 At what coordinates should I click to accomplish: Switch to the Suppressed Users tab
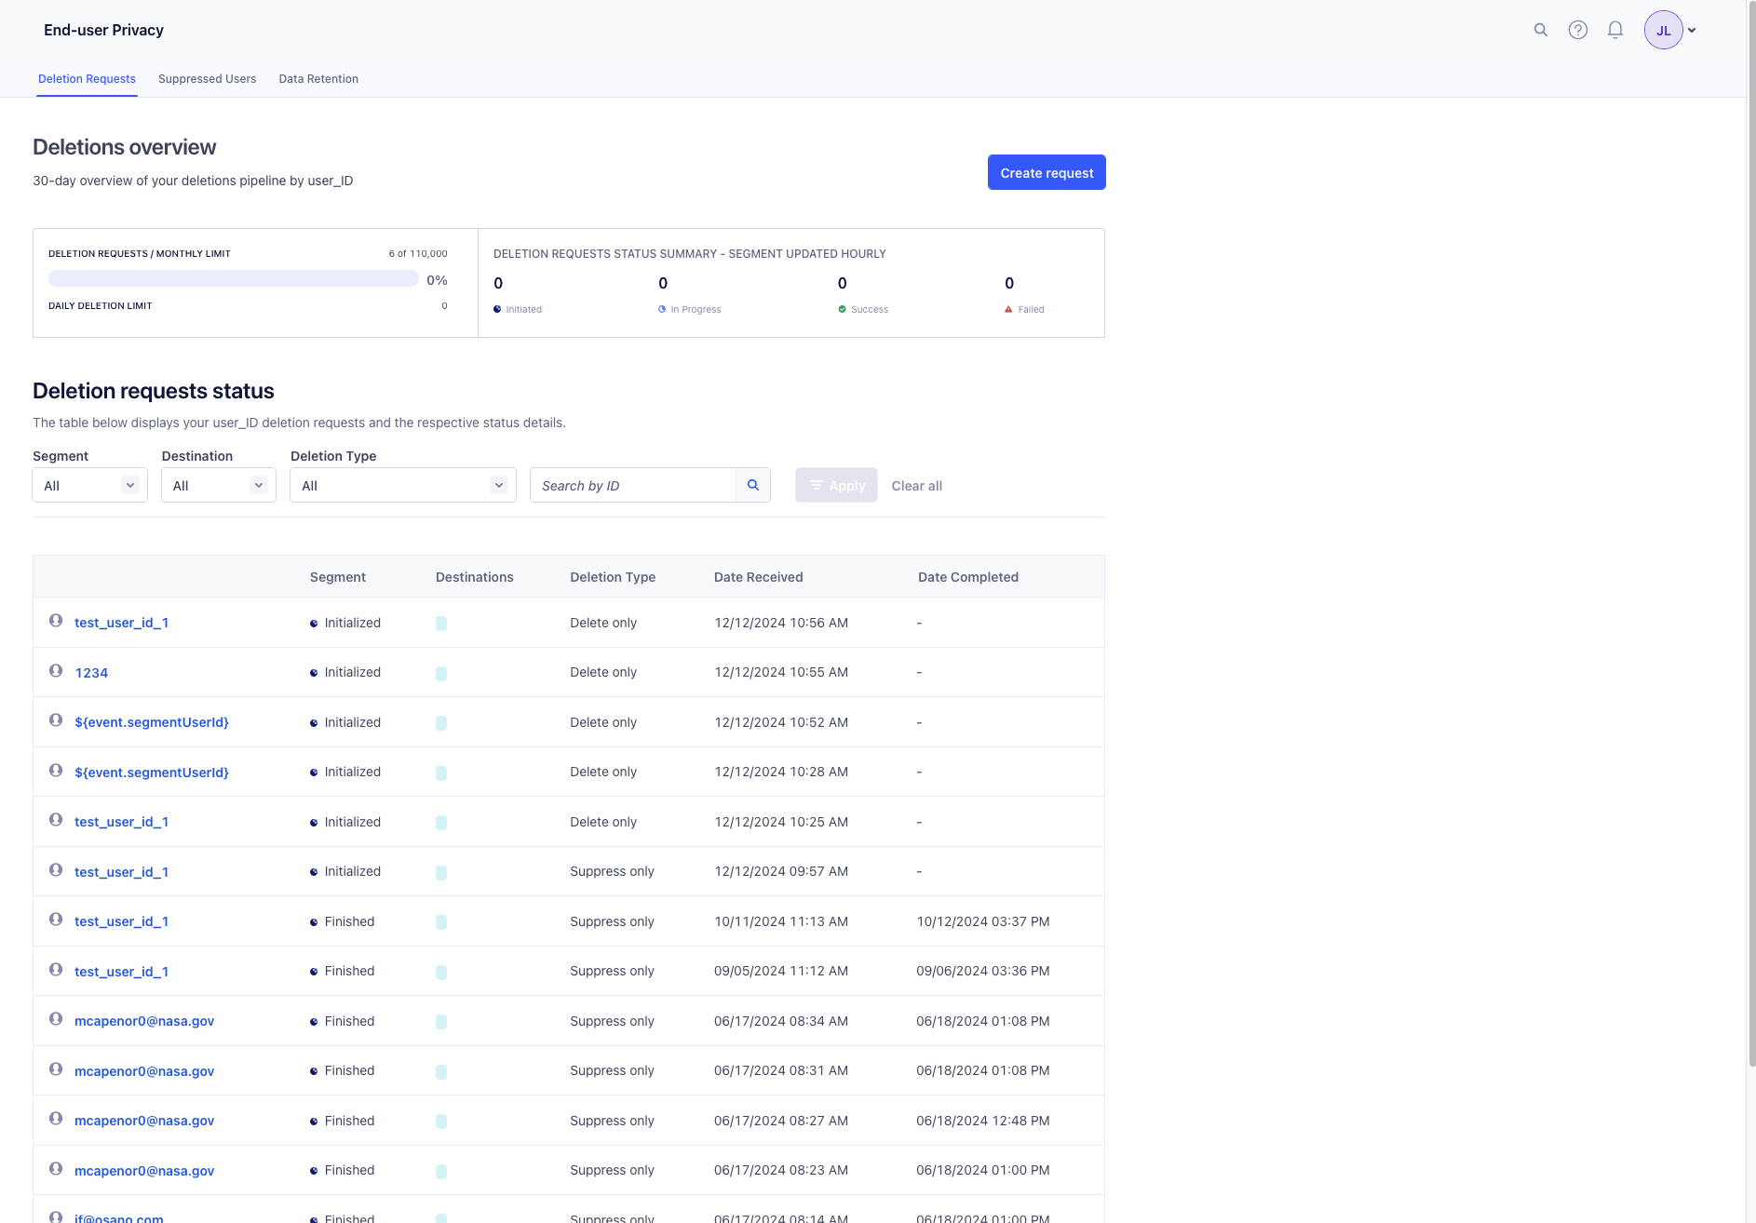pos(207,79)
